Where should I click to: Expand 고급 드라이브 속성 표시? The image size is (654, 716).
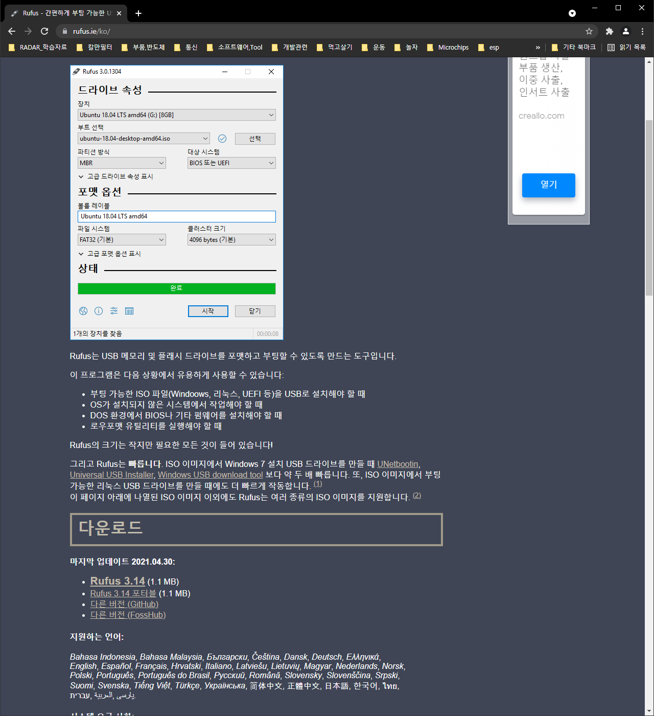[116, 176]
